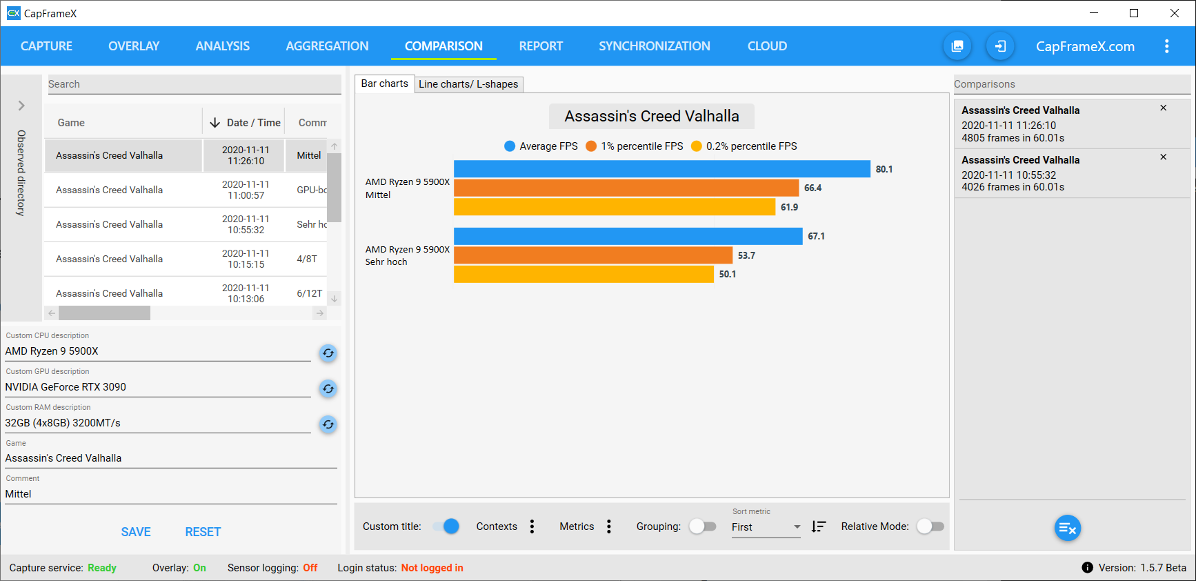
Task: Select the record with comment 6/12T
Action: point(186,293)
